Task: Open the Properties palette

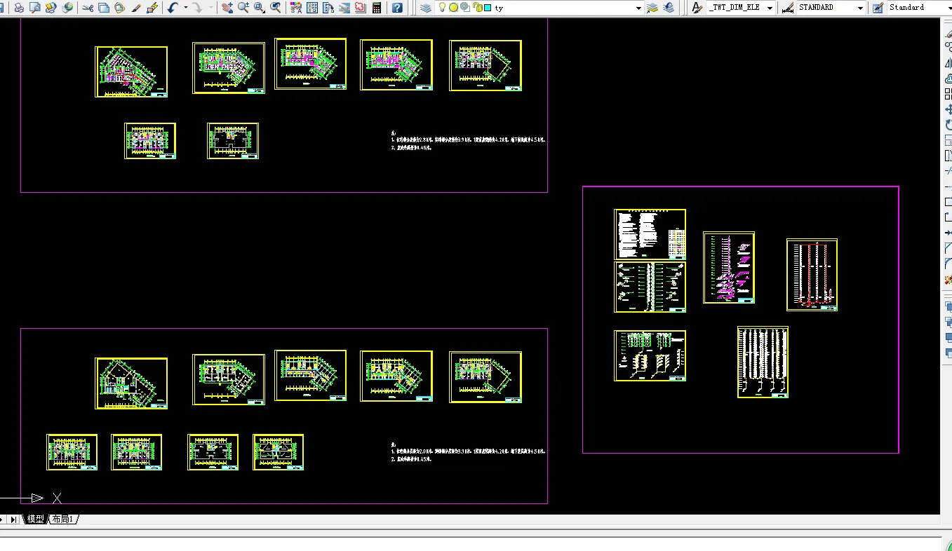Action: pyautogui.click(x=296, y=8)
